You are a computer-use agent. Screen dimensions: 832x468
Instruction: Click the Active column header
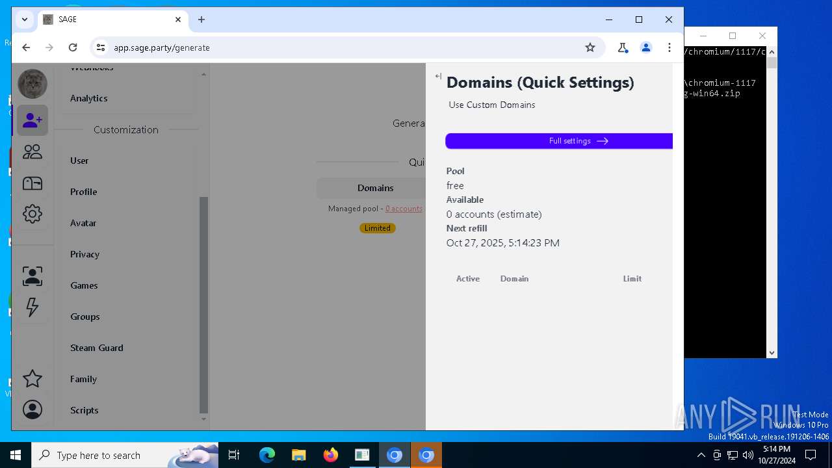coord(468,279)
